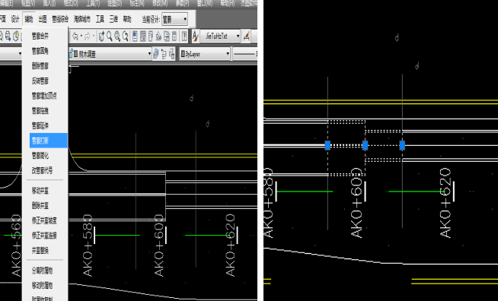Click the Undo arrow icon
Image resolution: width=498 pixels, height=301 pixels.
(x=75, y=36)
